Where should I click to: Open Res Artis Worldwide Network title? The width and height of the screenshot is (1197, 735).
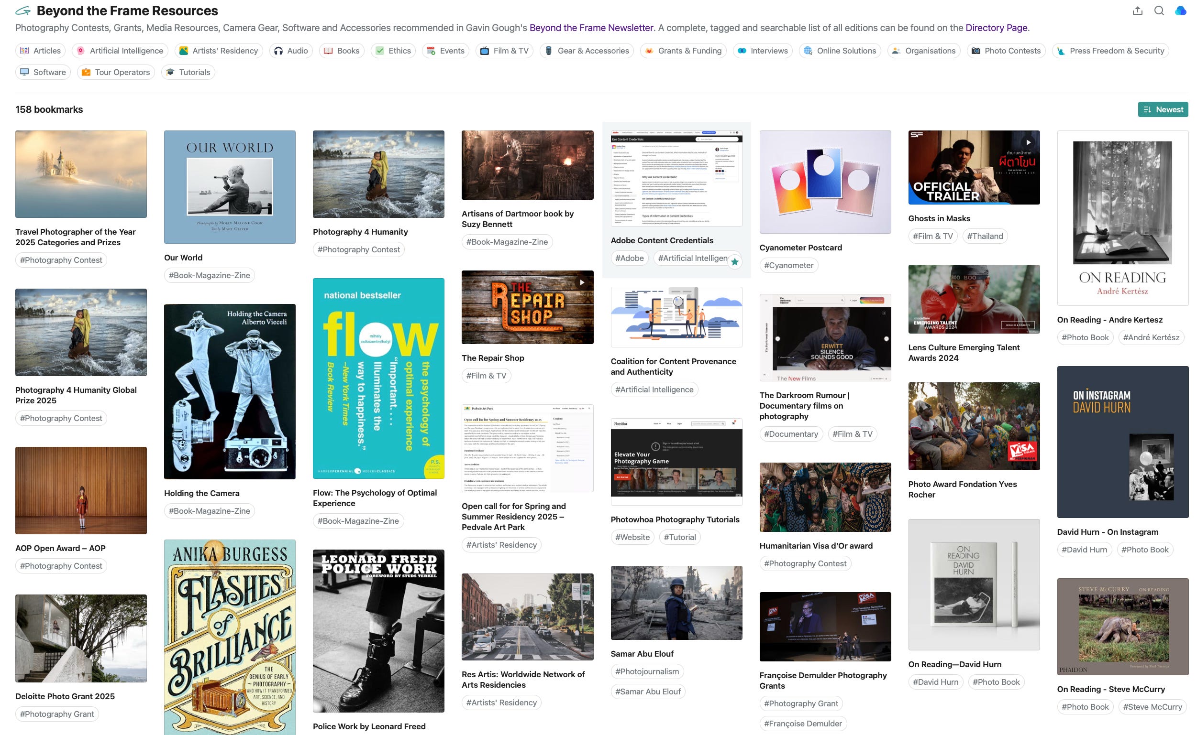click(523, 680)
